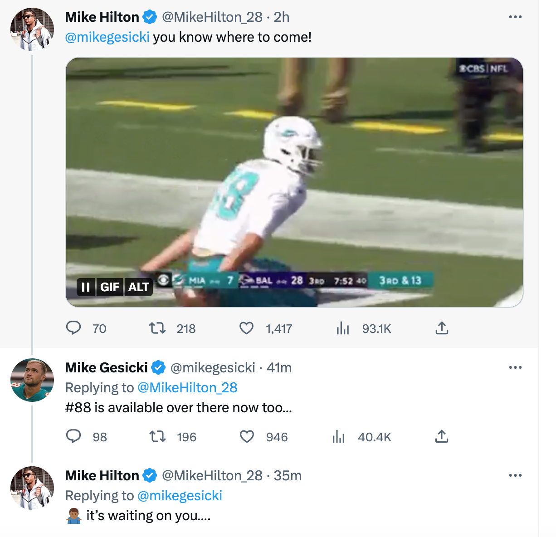Open more options on Hilton's second reply

pyautogui.click(x=515, y=475)
